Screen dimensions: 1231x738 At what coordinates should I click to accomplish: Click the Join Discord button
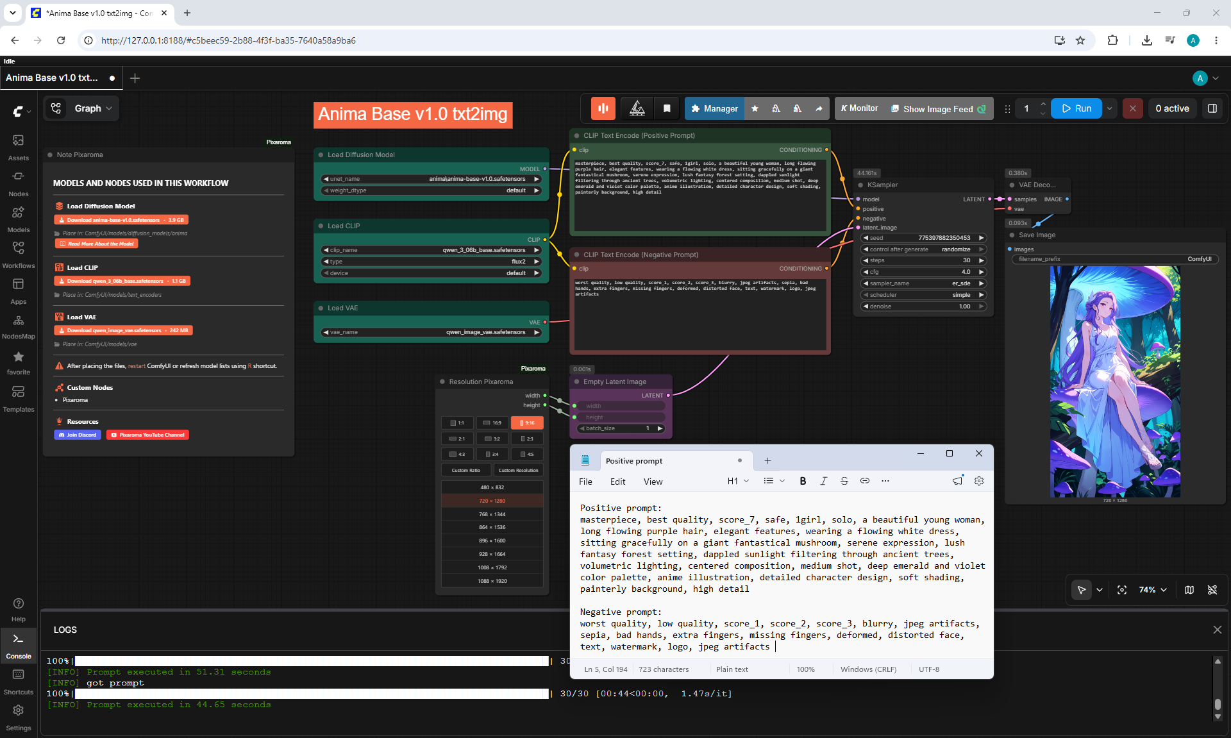[x=78, y=435]
